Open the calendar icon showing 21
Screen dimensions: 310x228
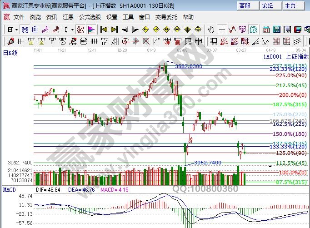(266, 30)
